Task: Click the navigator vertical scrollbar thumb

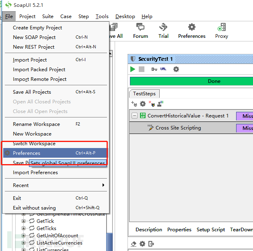Action: (110, 242)
